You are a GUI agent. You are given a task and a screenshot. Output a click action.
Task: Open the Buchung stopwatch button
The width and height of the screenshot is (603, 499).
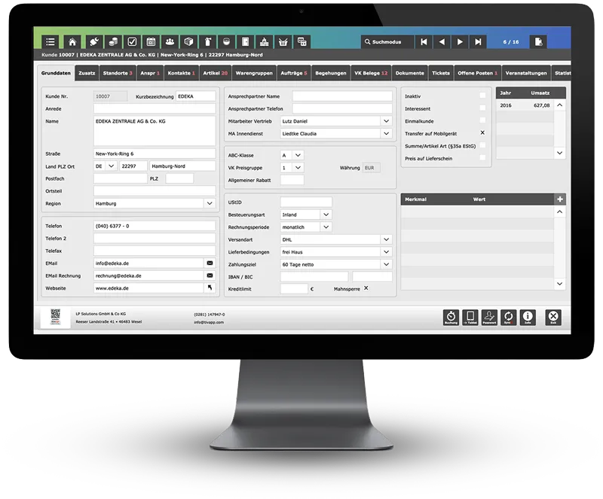[451, 318]
